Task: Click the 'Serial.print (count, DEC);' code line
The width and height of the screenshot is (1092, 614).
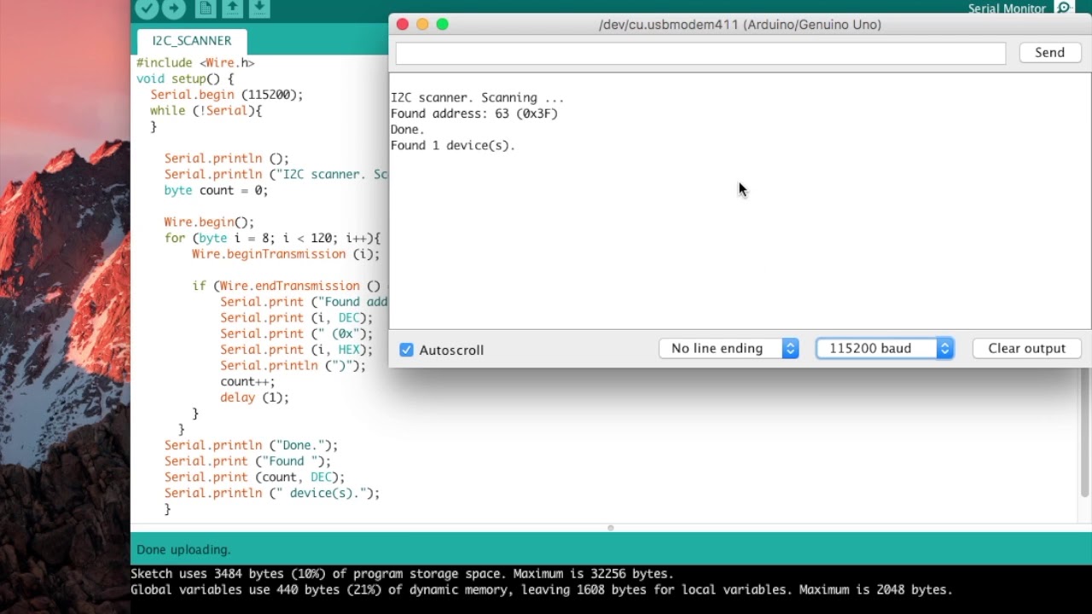Action: pyautogui.click(x=254, y=478)
